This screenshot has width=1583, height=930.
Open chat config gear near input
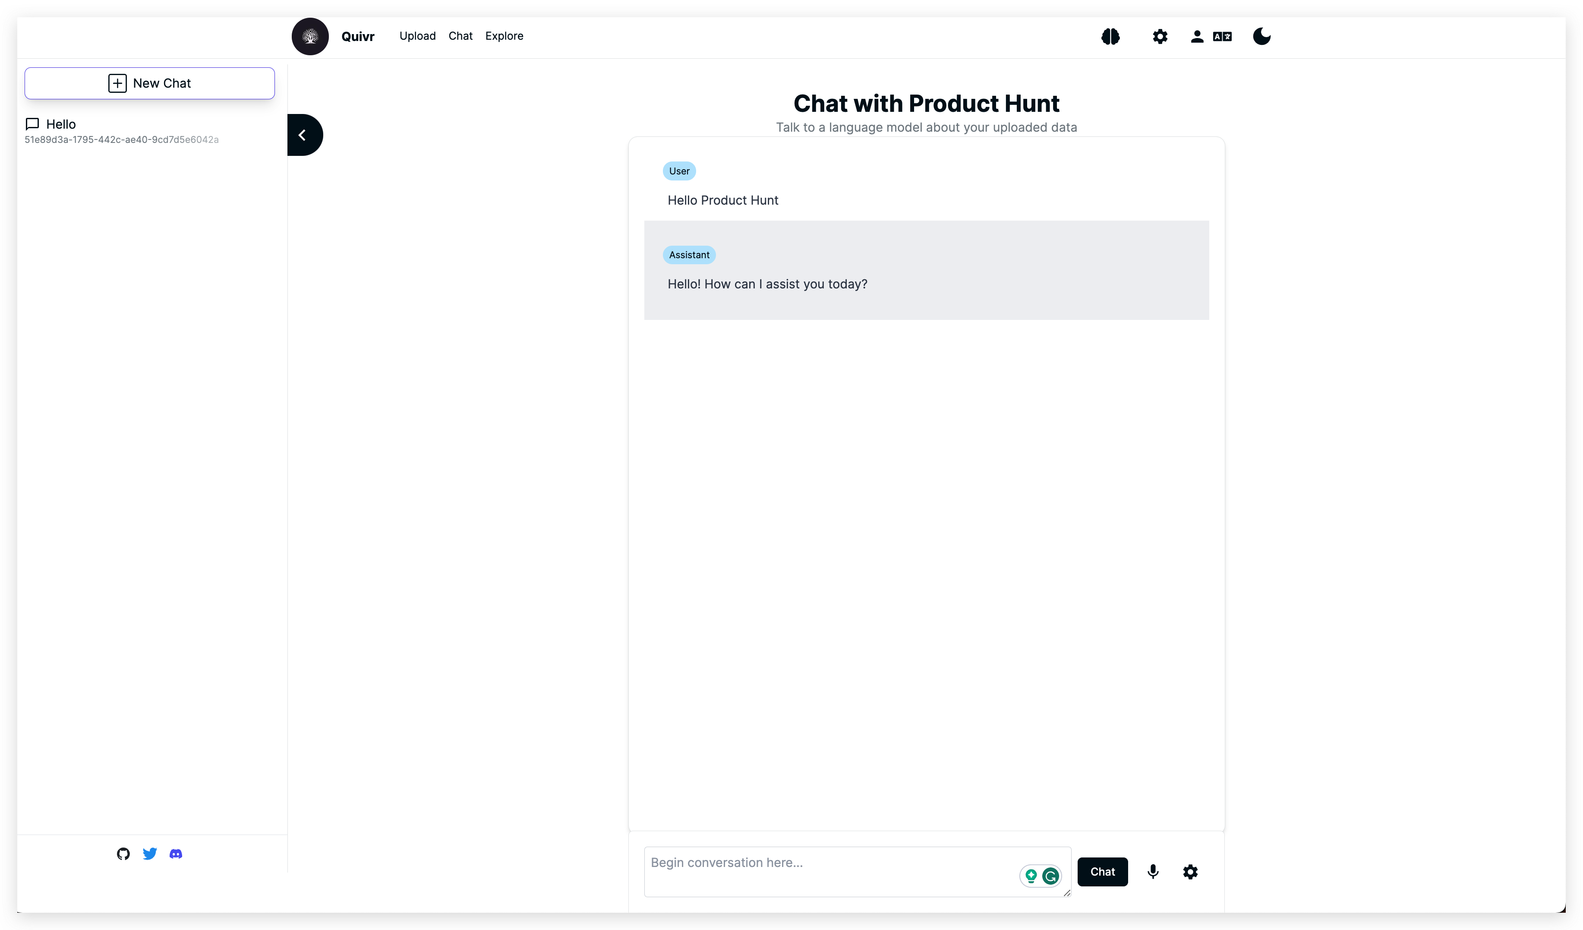[x=1190, y=872]
